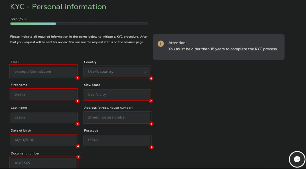Open the live chat support bubble
The image size is (306, 169).
(297, 159)
